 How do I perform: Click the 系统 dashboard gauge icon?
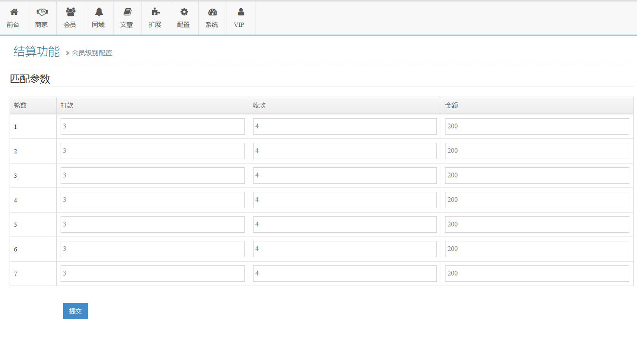[x=212, y=13]
